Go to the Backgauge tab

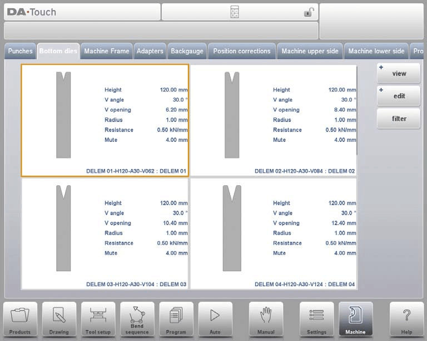tap(187, 51)
